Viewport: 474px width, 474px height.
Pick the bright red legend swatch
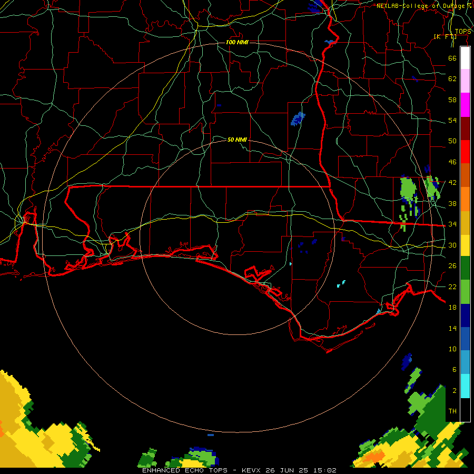465,152
